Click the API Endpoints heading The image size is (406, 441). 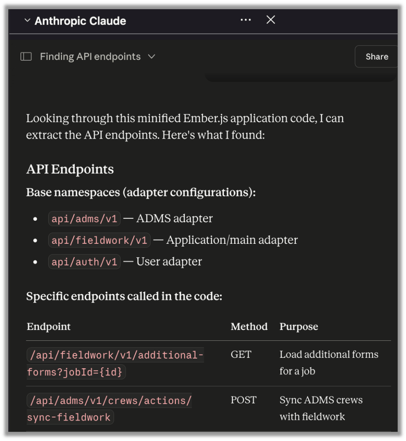(70, 169)
